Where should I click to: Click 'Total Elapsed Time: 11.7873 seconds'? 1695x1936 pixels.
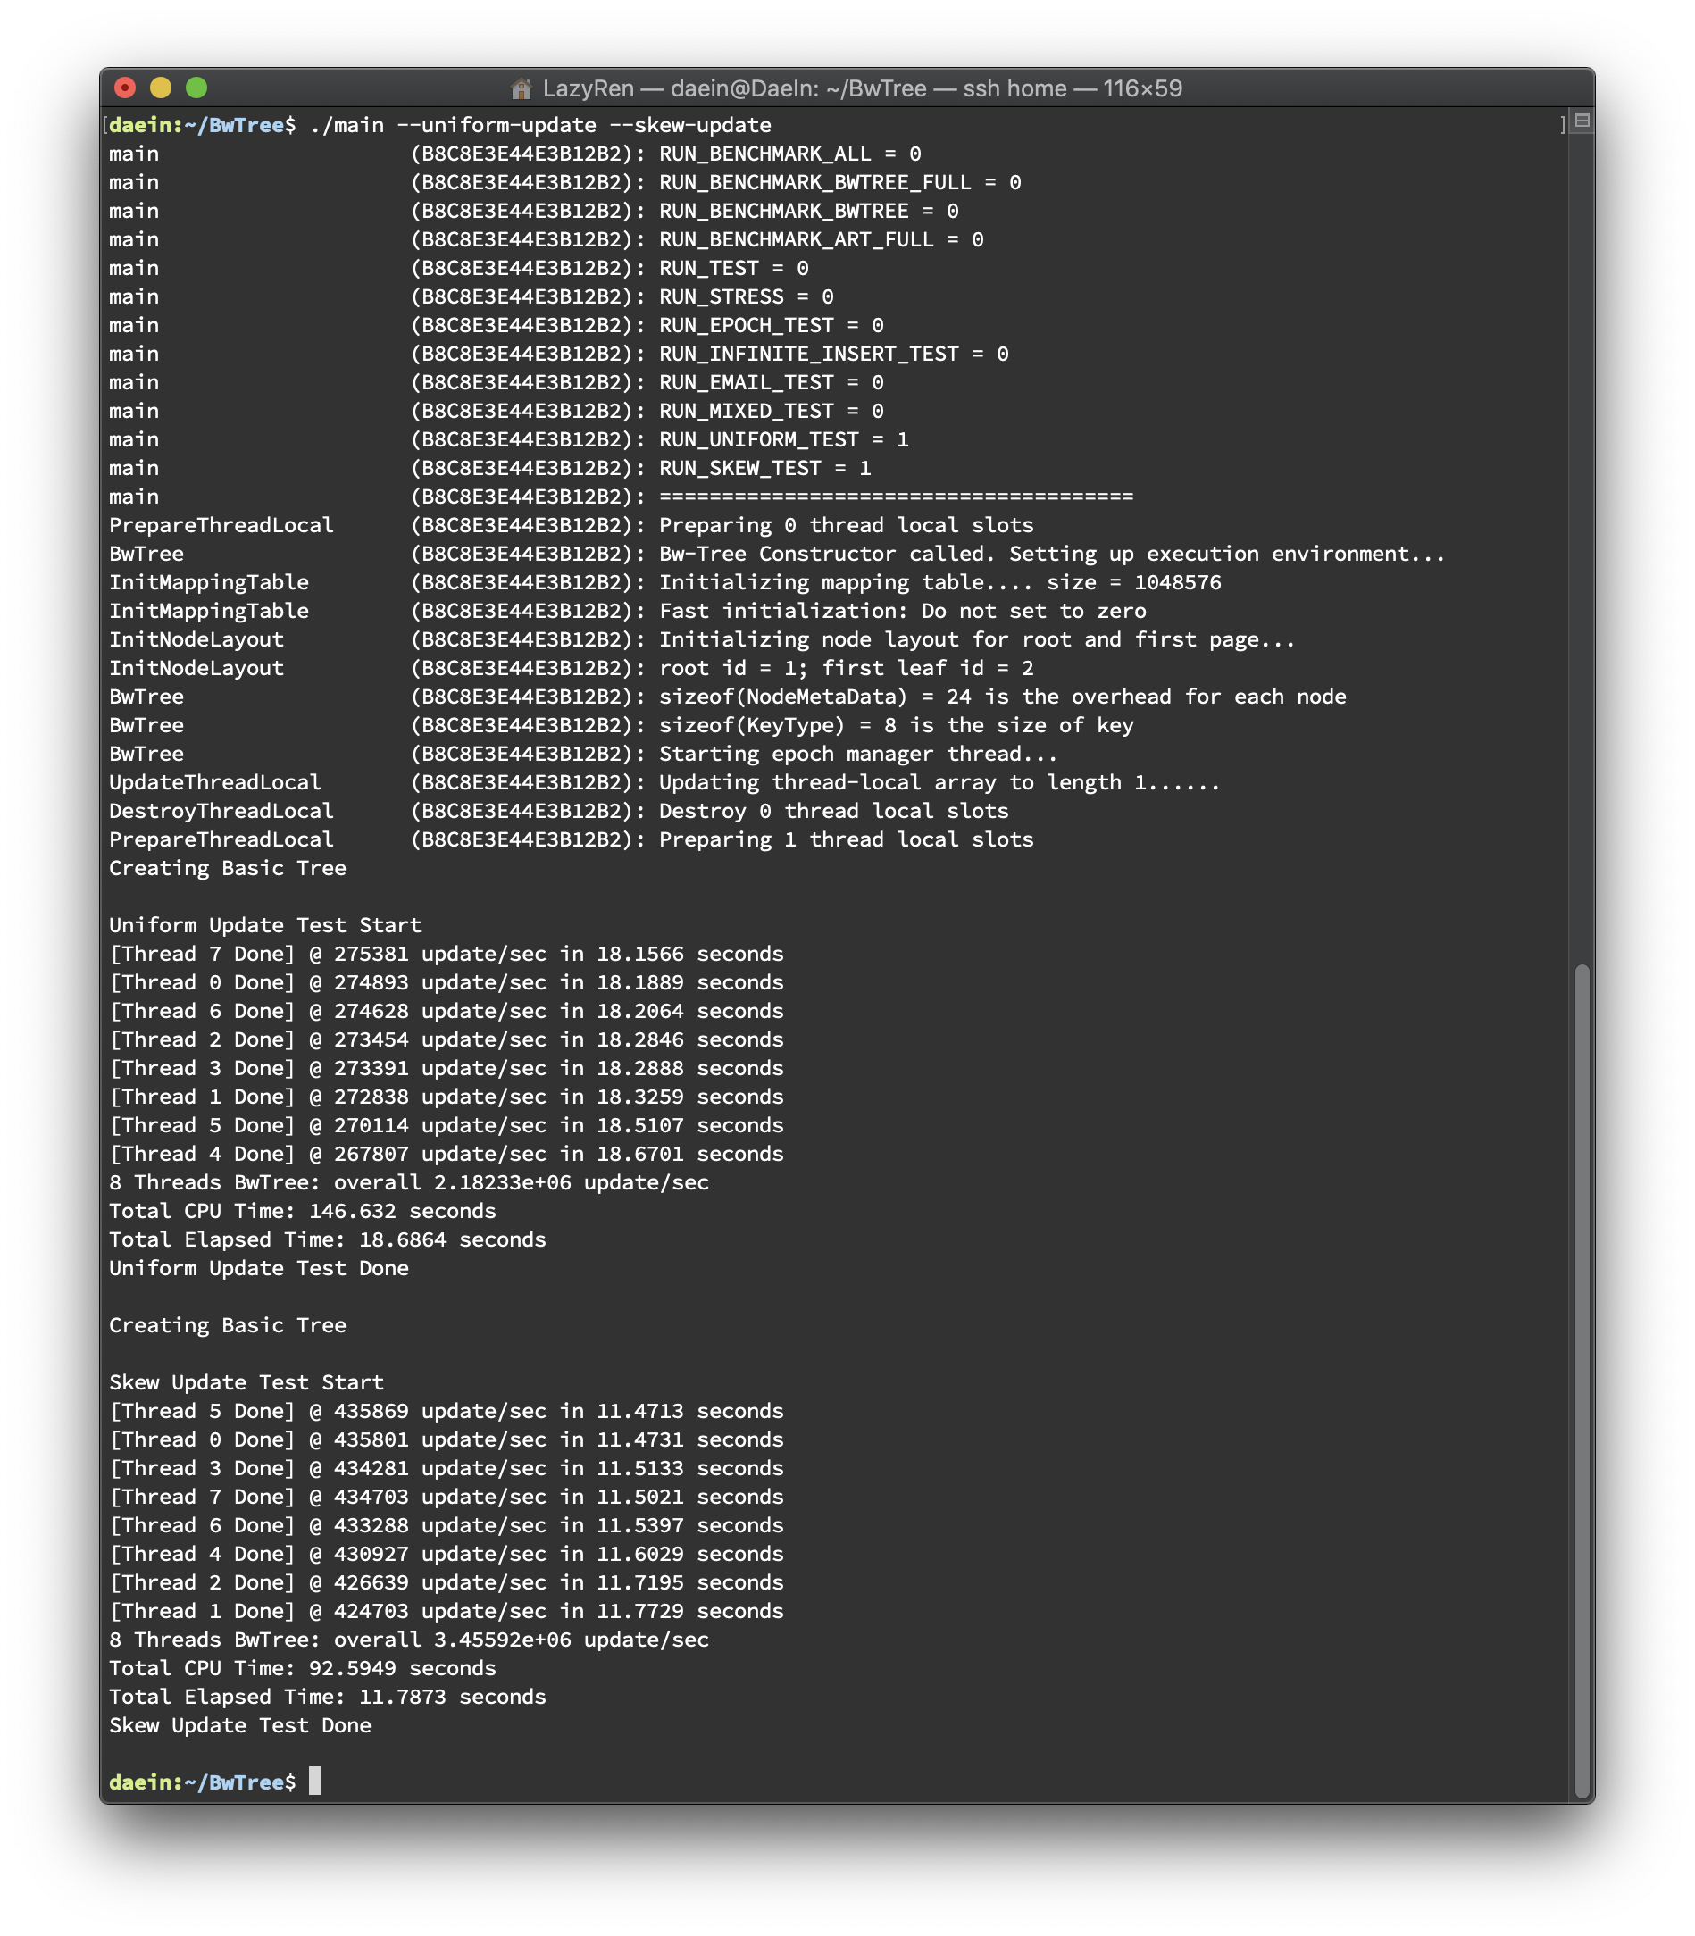[x=329, y=1697]
